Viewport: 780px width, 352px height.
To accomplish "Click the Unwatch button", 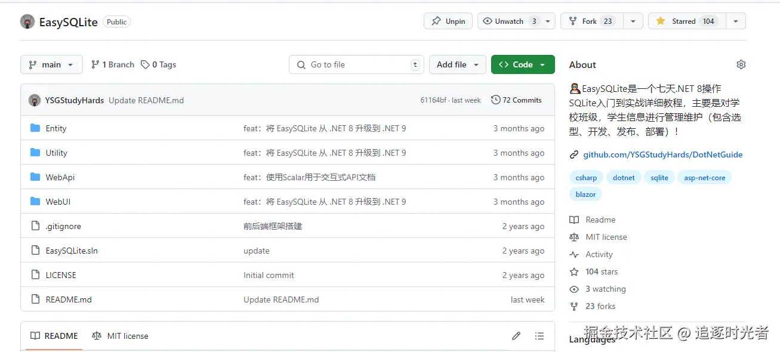I will 509,21.
